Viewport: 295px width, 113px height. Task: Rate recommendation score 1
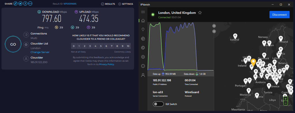[x=79, y=46]
